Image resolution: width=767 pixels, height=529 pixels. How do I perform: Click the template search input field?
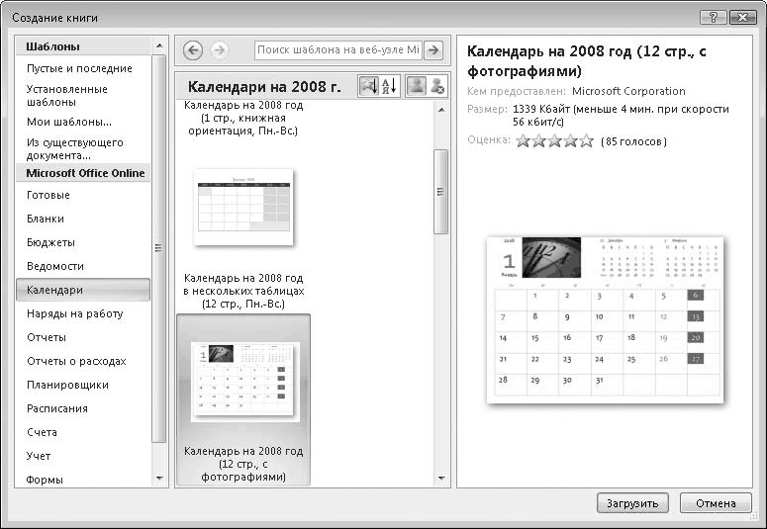[x=337, y=50]
